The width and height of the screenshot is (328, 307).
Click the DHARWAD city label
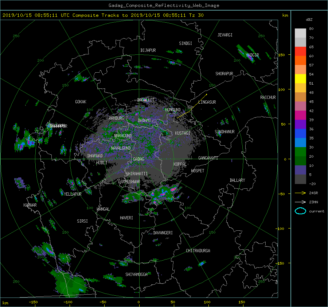click(x=95, y=156)
